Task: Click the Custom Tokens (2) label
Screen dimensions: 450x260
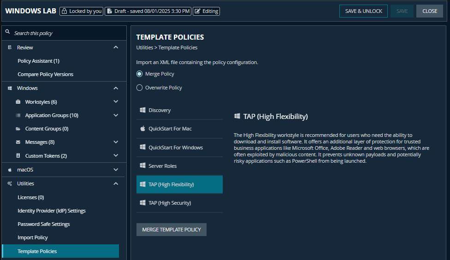Action: point(46,156)
